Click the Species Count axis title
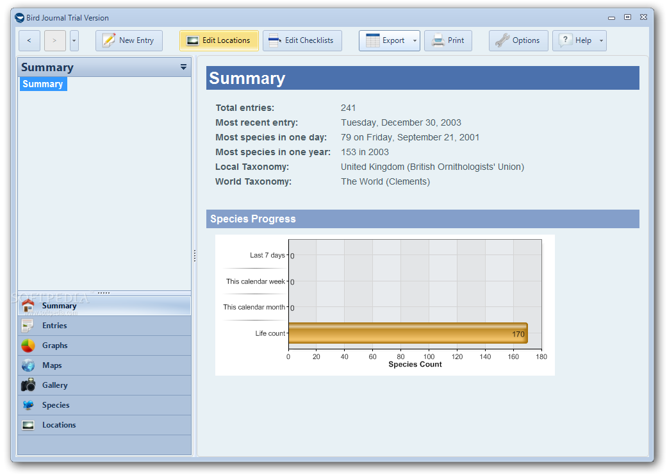Image resolution: width=667 pixels, height=475 pixels. [415, 364]
